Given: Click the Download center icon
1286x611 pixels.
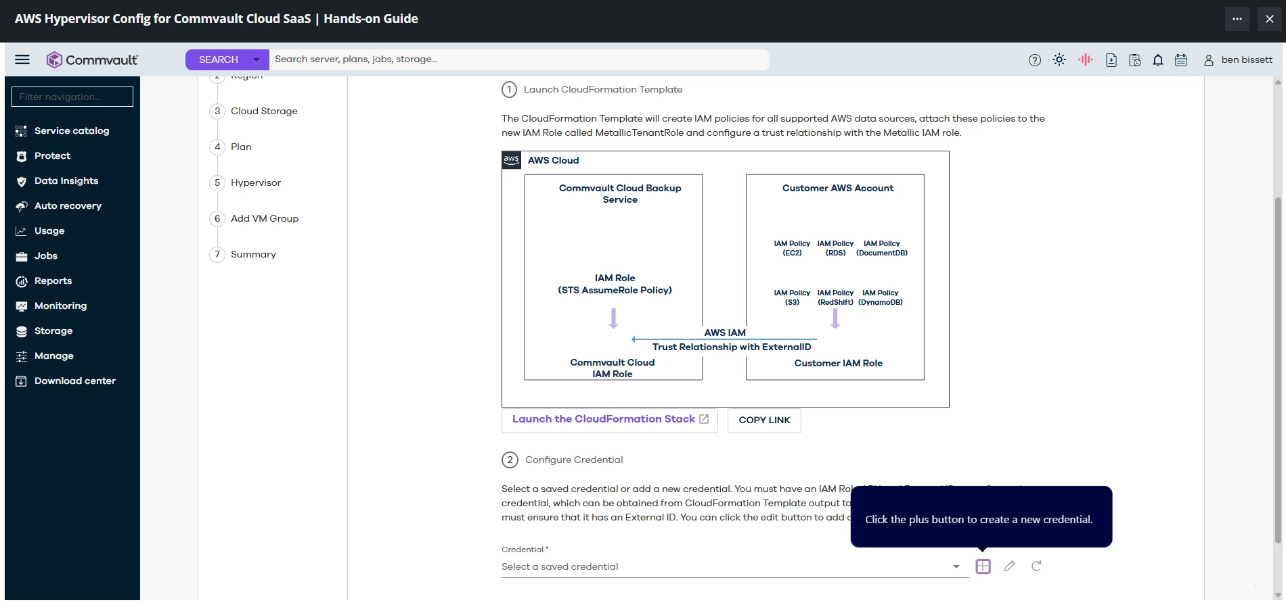Looking at the screenshot, I should point(21,381).
